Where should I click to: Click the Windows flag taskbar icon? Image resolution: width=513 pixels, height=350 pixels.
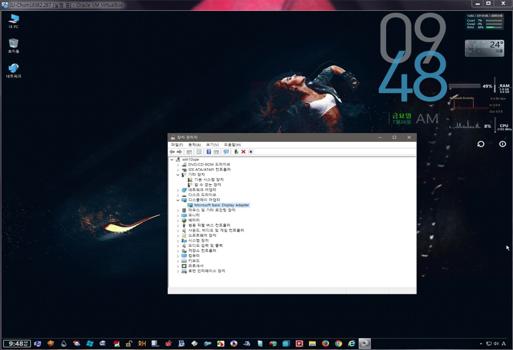[90, 344]
